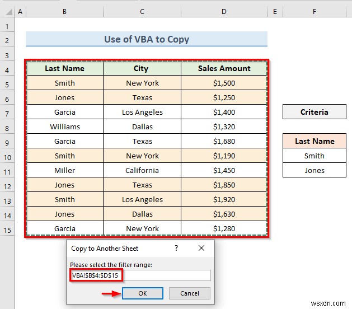Select 'Texas' cell in row 12
The height and width of the screenshot is (309, 352).
(142, 185)
